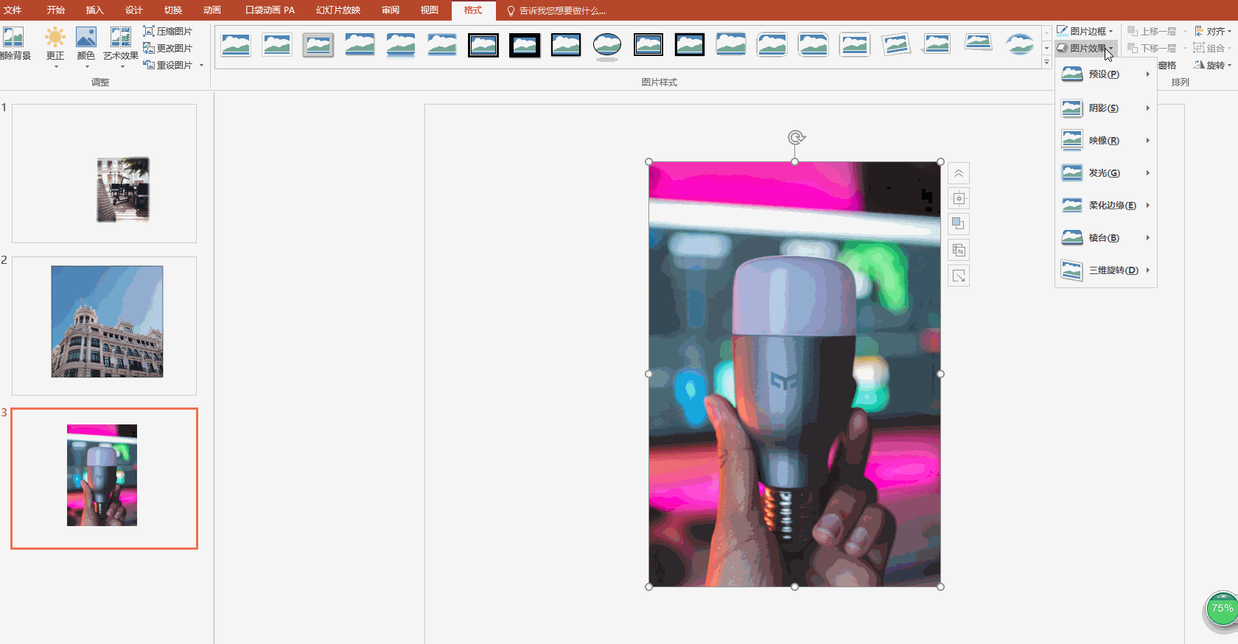Switch to the 动画 Animations tab
This screenshot has height=644, width=1238.
click(211, 10)
